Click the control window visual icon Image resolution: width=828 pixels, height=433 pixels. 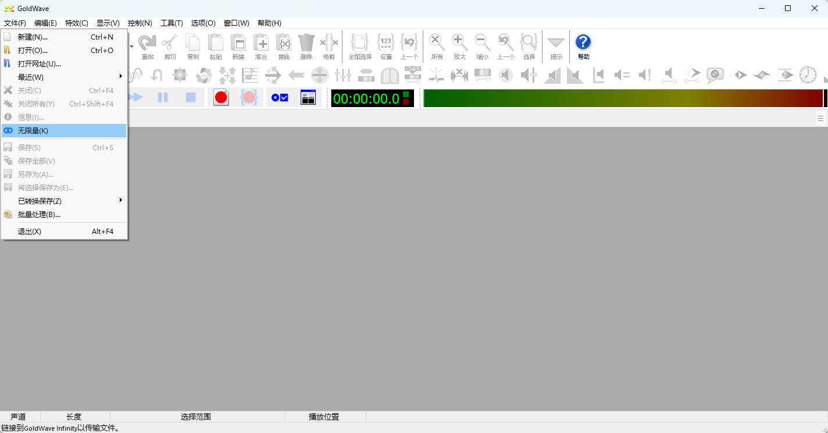(x=308, y=97)
